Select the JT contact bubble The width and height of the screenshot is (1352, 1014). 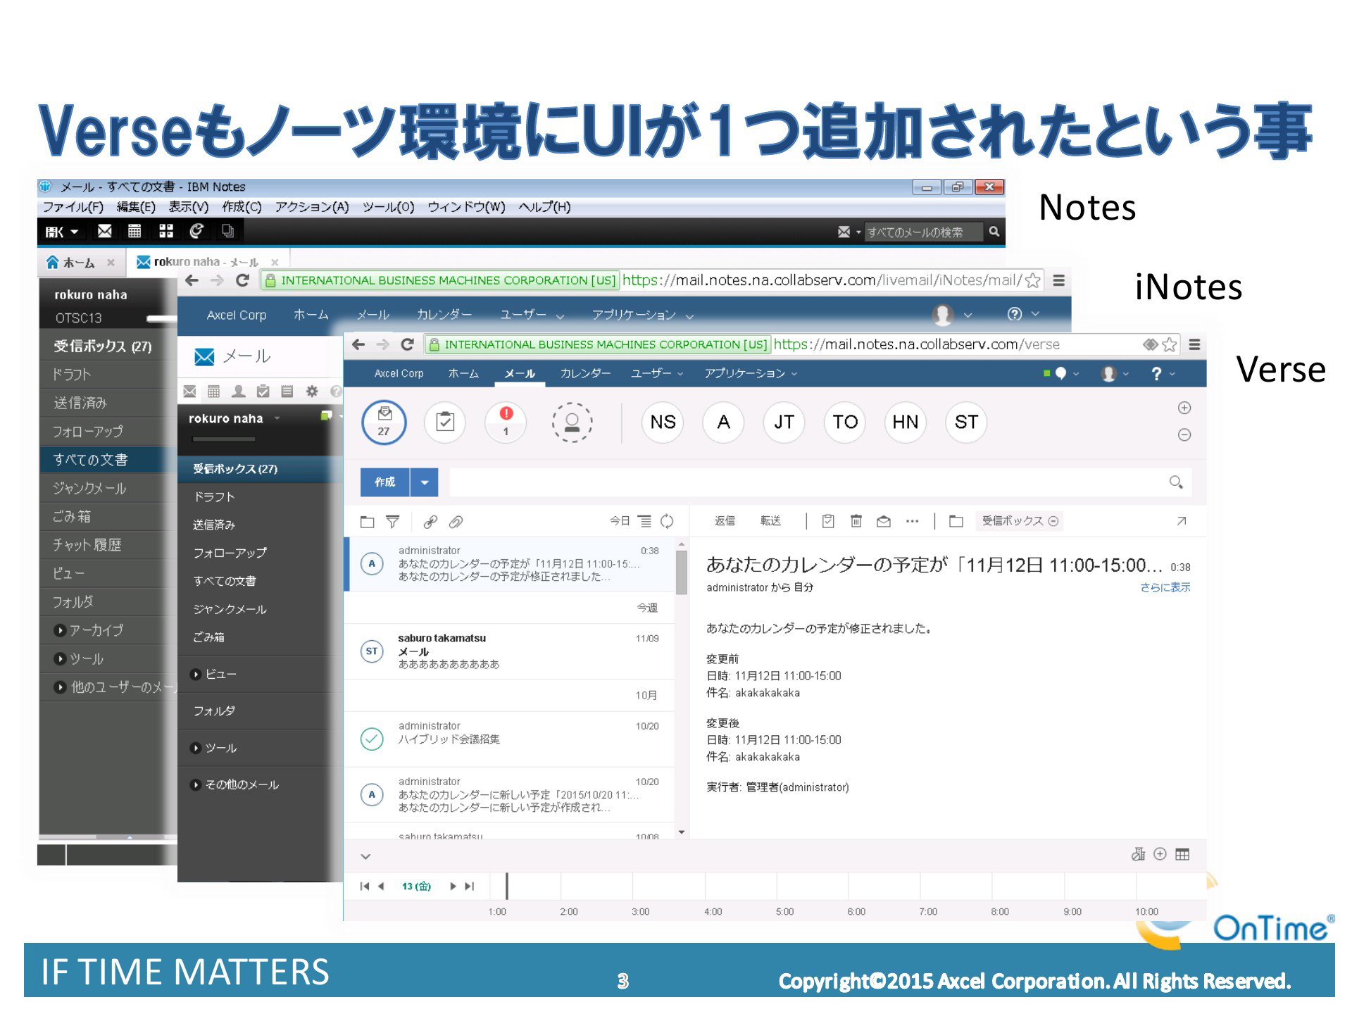[x=784, y=423]
